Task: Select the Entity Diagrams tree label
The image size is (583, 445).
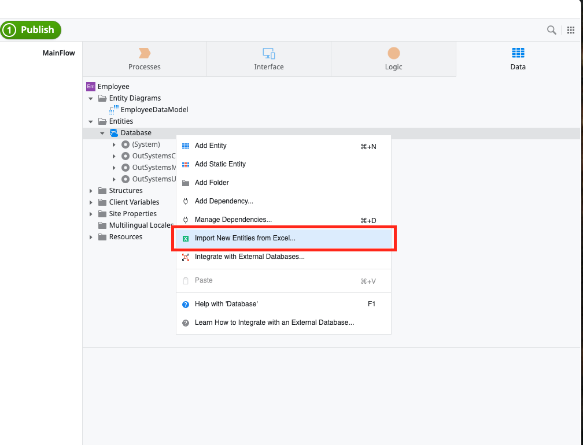Action: click(135, 98)
